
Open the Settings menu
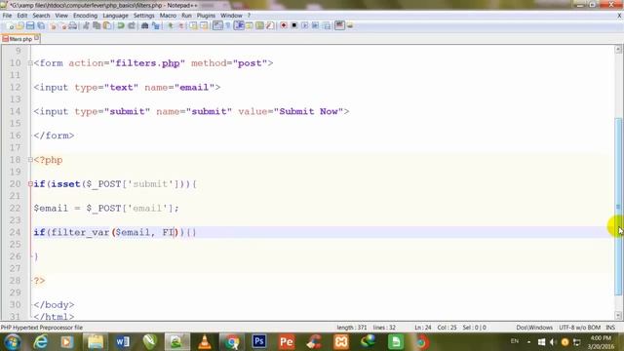coord(143,16)
